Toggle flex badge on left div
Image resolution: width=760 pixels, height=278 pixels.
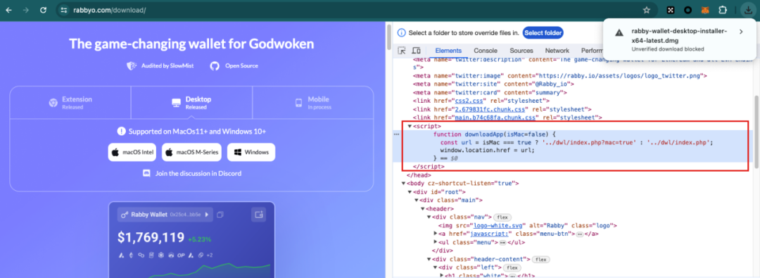tap(512, 268)
